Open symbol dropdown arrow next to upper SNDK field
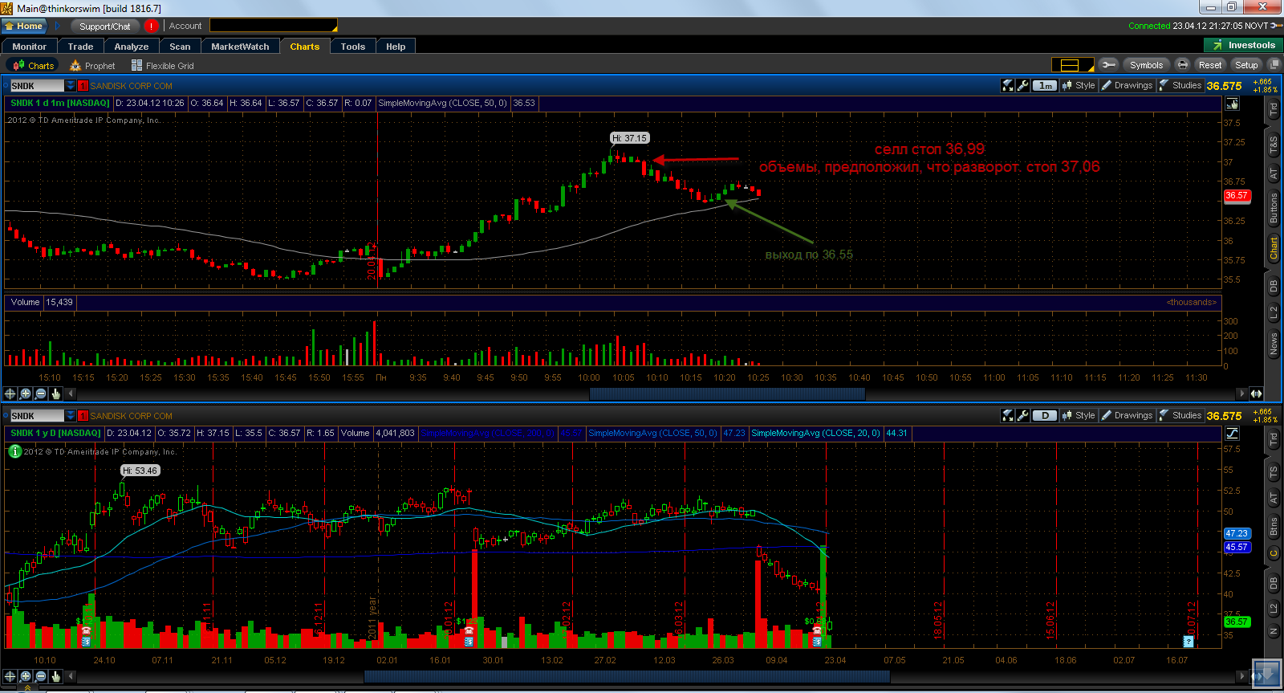The image size is (1284, 693). coord(71,86)
